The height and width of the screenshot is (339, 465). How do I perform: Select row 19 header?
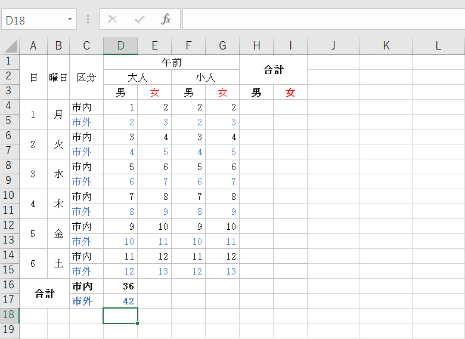coord(10,330)
